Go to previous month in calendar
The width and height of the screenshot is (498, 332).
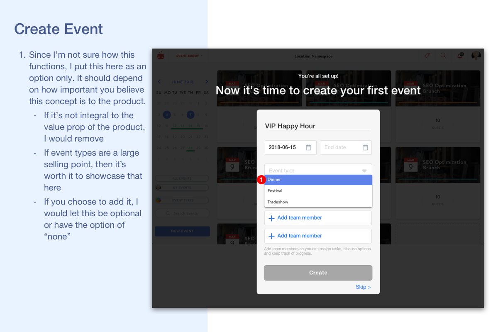point(159,82)
